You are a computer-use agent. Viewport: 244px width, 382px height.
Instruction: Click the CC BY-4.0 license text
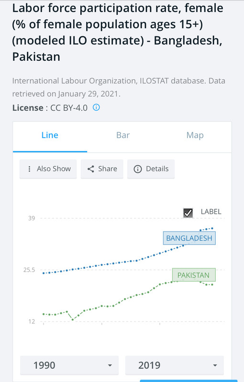click(x=69, y=108)
